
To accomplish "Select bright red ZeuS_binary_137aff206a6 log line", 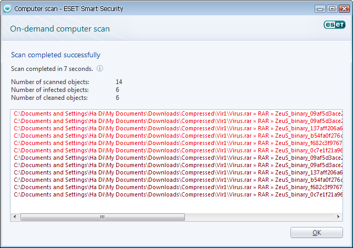I will coord(178,128).
